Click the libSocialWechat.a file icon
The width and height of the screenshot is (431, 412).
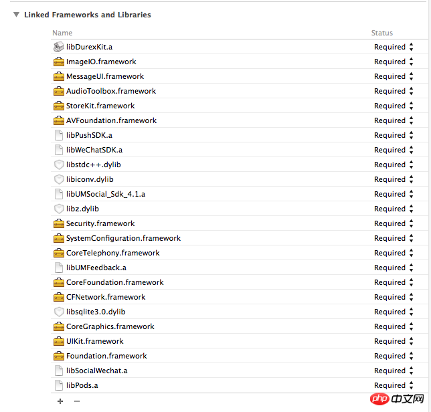pyautogui.click(x=58, y=371)
